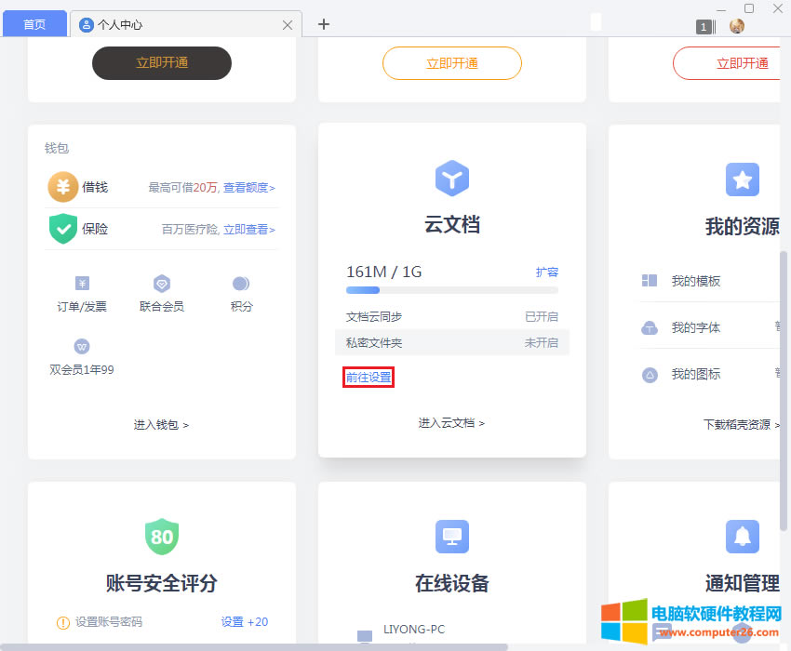Screen dimensions: 791x651
Task: Switch to the 首页 tab
Action: point(34,24)
